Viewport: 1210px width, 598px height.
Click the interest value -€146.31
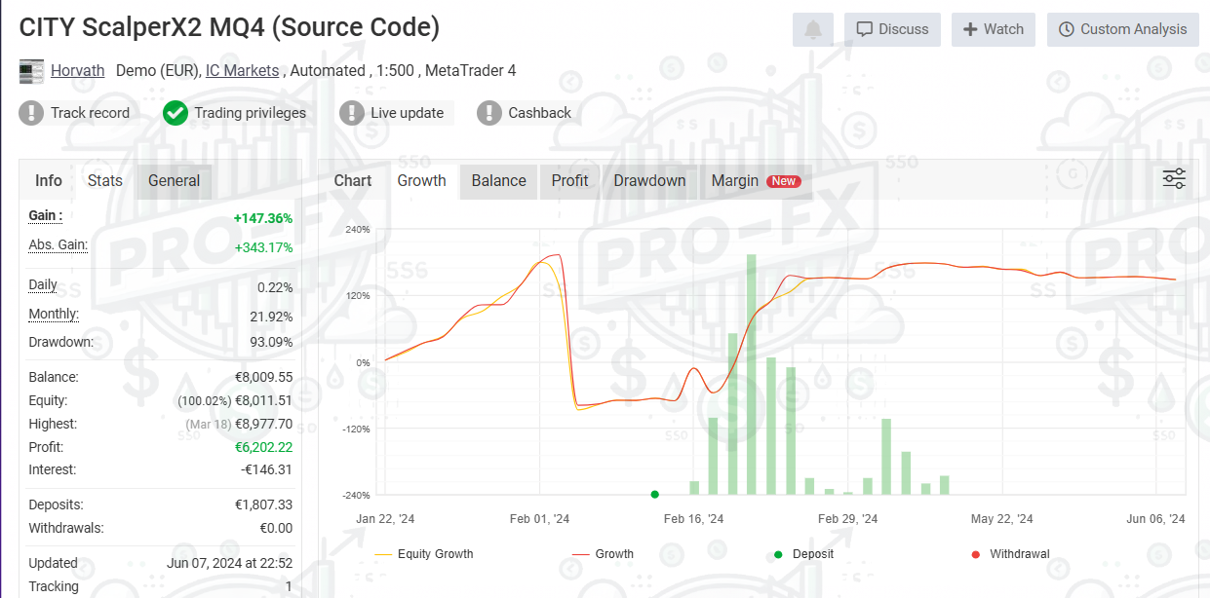tap(267, 469)
